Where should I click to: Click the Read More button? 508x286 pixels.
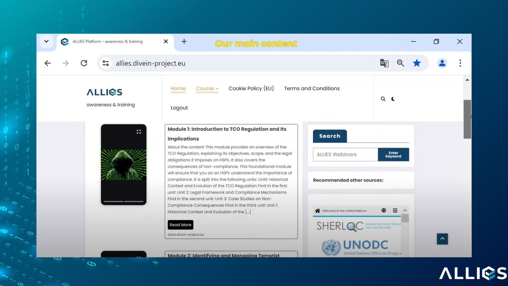click(x=180, y=225)
